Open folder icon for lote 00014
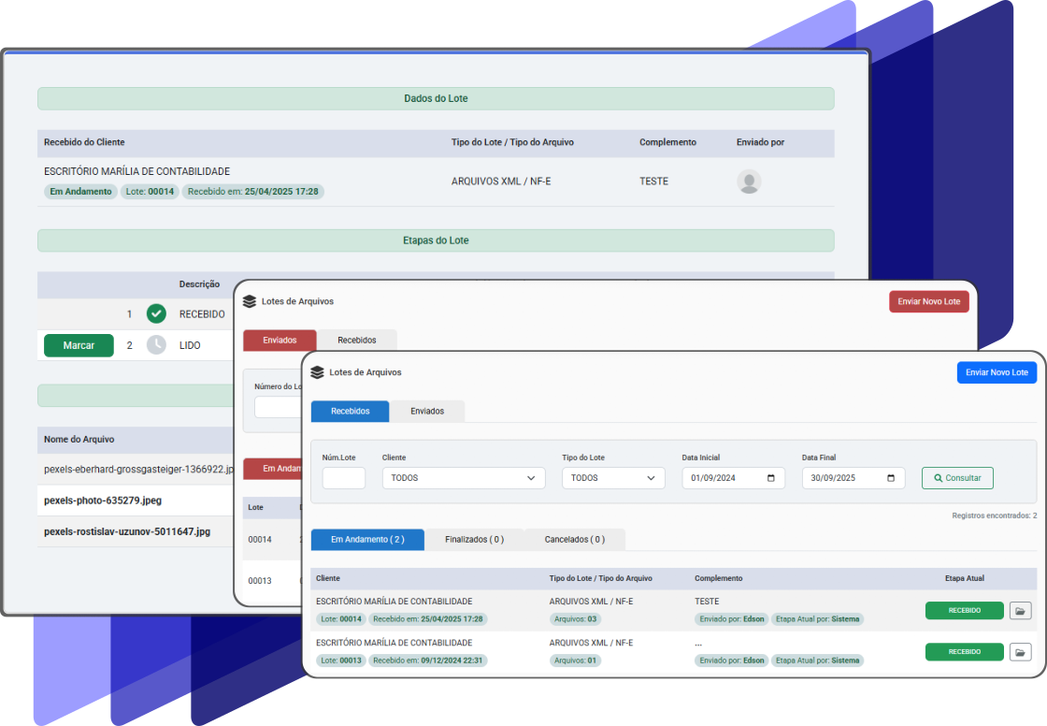 [1020, 611]
